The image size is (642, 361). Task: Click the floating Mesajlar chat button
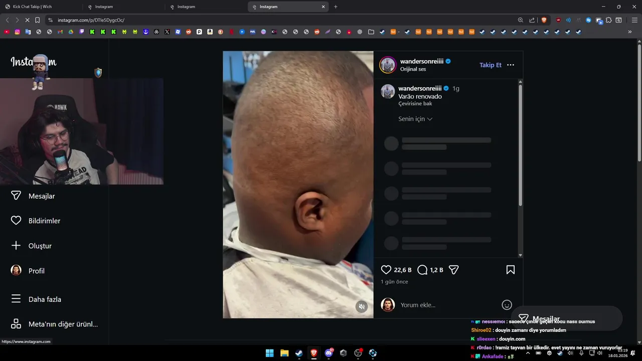click(567, 318)
